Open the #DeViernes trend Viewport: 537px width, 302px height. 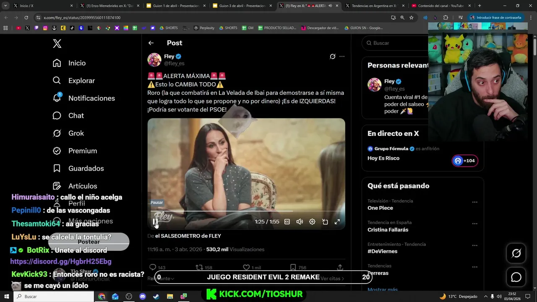[382, 251]
